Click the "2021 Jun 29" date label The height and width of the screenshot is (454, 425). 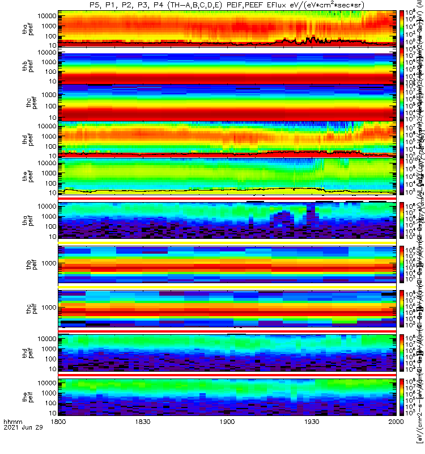[23, 427]
